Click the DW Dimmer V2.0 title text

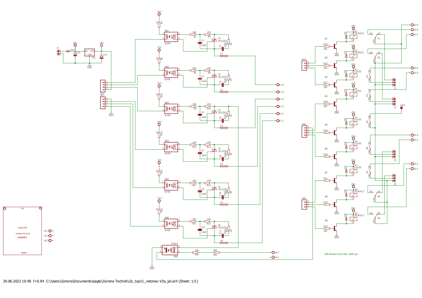click(x=341, y=254)
